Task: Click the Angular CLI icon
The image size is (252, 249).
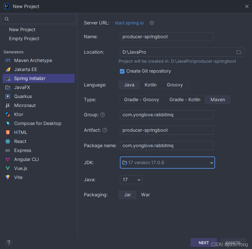Action: [x=8, y=159]
